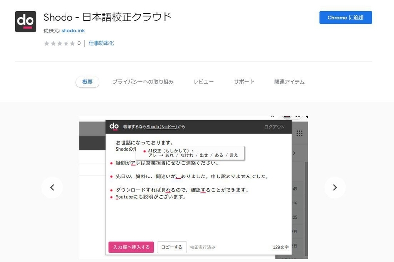
Task: Click the line beginning '疑問がアレば営業担当に'
Action: [x=167, y=163]
